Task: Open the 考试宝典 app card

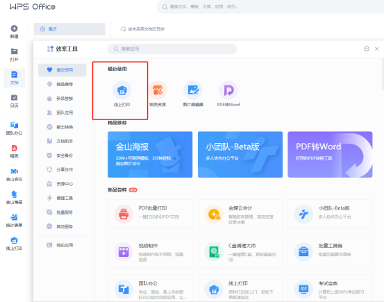Action: tap(330, 288)
